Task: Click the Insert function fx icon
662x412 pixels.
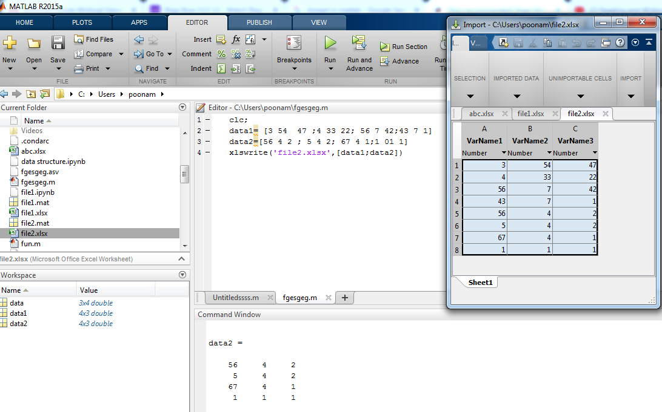Action: 236,39
